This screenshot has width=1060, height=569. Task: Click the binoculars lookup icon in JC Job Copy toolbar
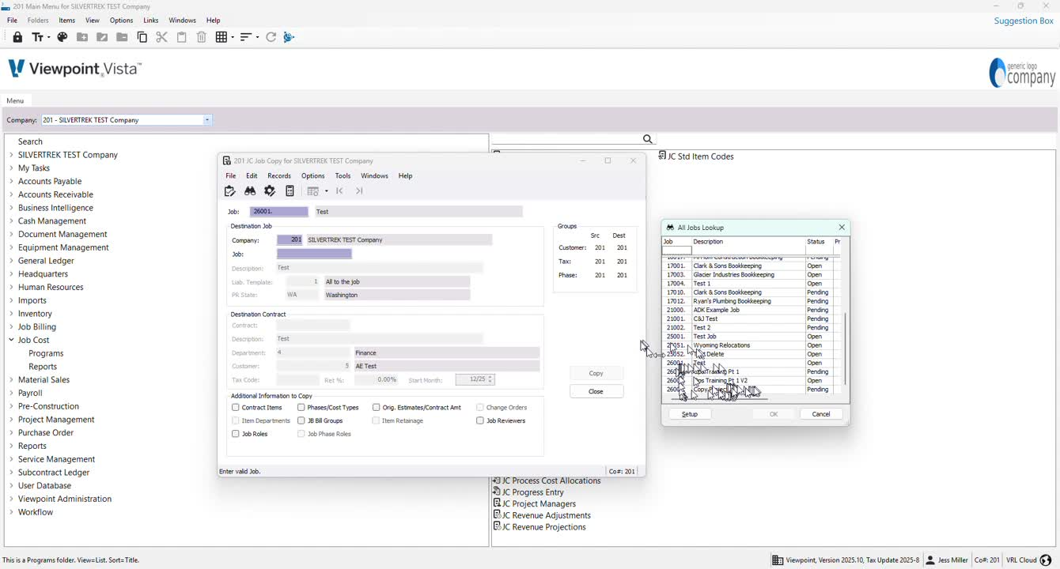point(250,190)
